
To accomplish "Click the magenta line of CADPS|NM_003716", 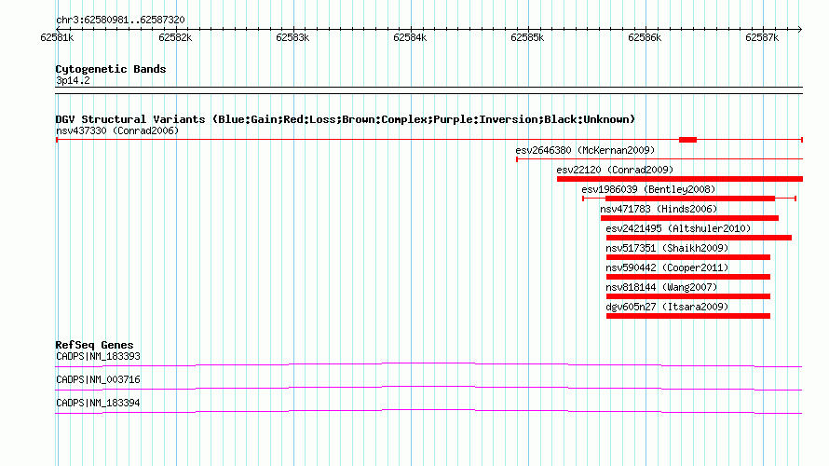I will (x=428, y=387).
